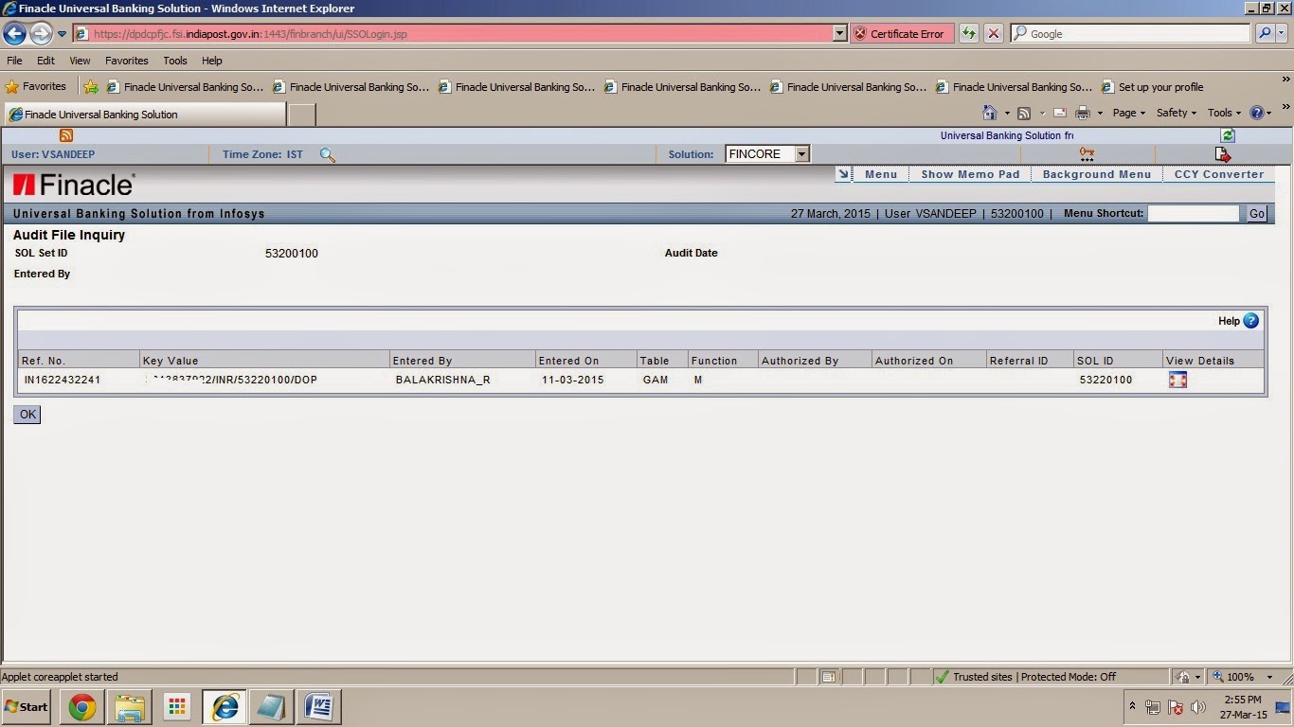Click inside the Menu Shortcut field
1294x727 pixels.
(x=1194, y=214)
